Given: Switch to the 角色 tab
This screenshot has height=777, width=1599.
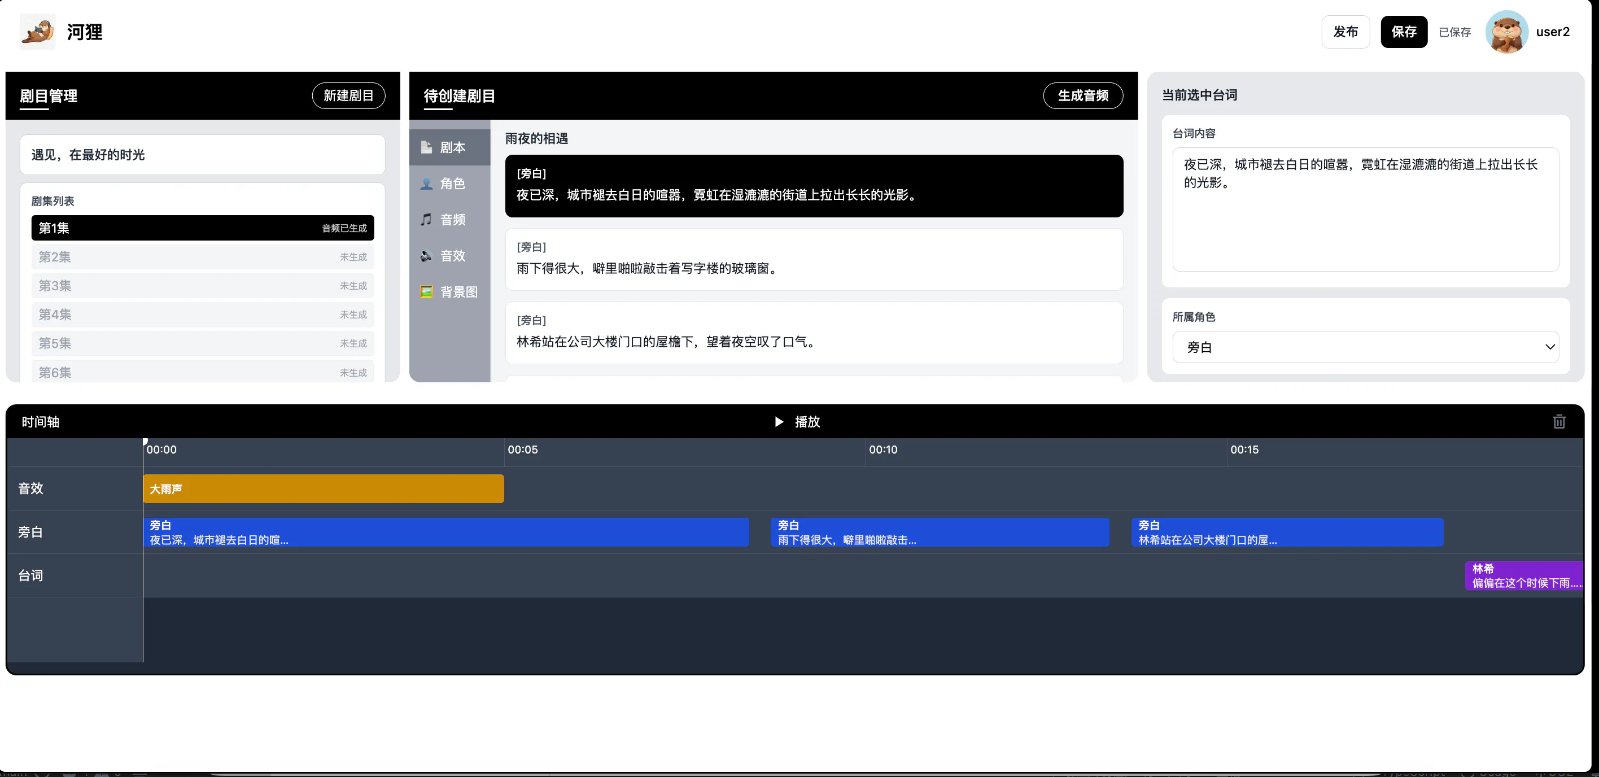Looking at the screenshot, I should [x=450, y=183].
